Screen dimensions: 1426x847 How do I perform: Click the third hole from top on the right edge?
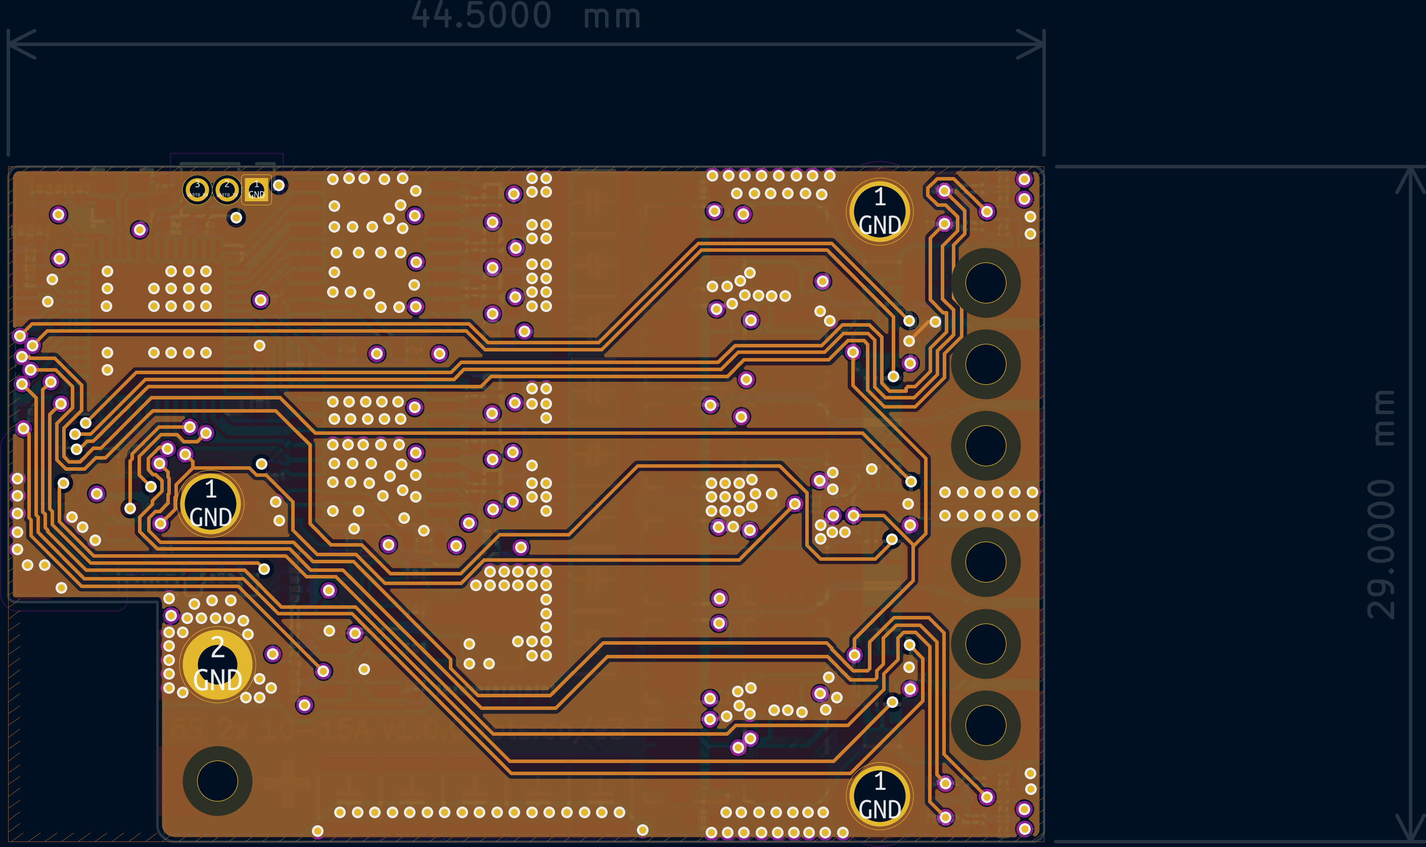point(985,445)
